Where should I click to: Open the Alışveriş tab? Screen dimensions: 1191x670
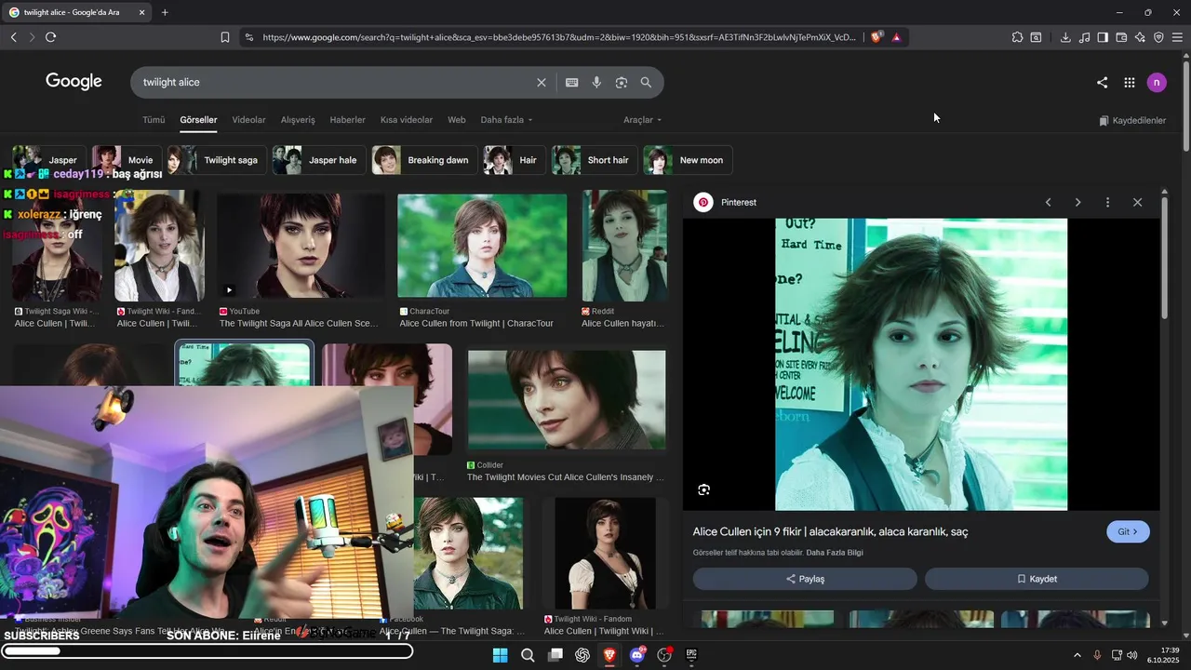298,120
